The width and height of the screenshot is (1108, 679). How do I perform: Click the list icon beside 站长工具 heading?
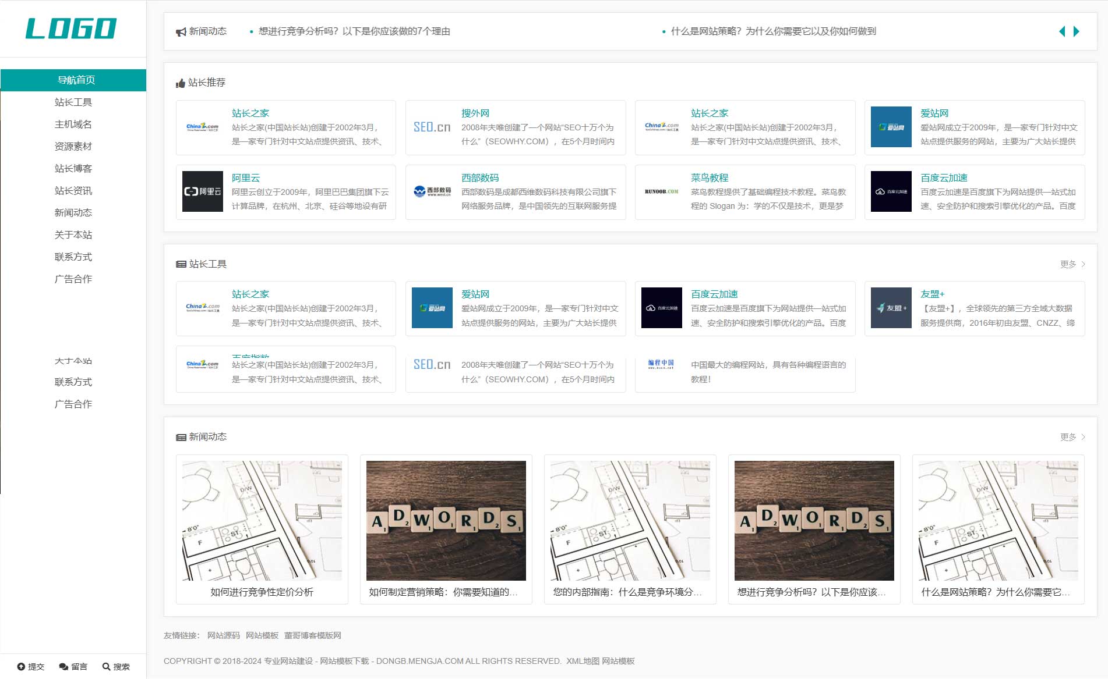[181, 264]
